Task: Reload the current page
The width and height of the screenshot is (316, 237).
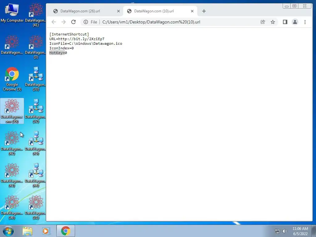Action: 73,22
